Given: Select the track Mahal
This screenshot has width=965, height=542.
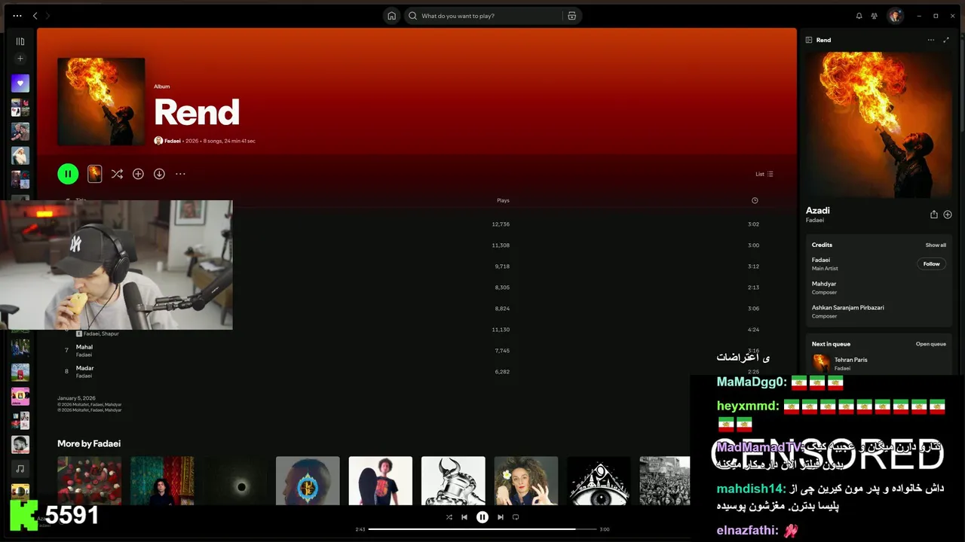Looking at the screenshot, I should [x=84, y=347].
